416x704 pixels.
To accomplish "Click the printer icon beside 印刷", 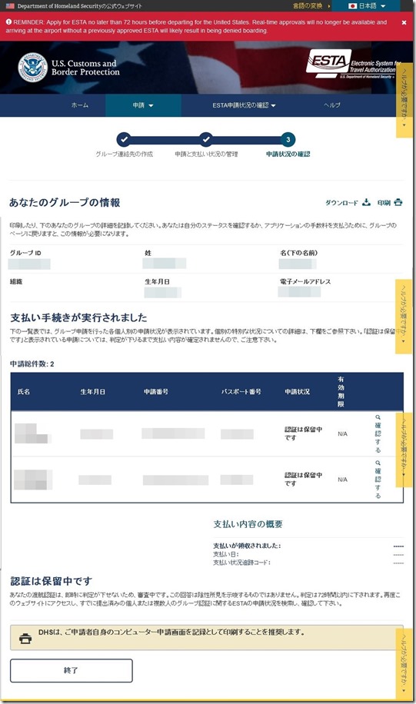I will (x=398, y=202).
